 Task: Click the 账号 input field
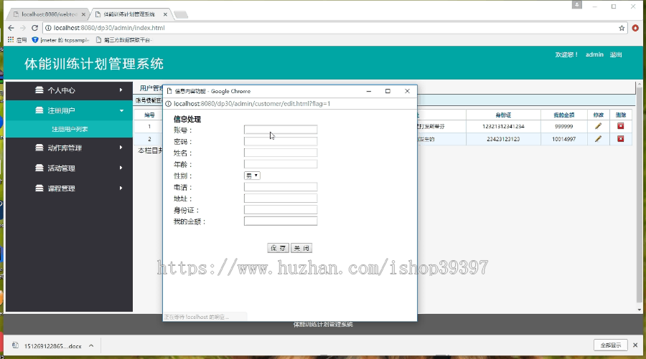point(281,130)
